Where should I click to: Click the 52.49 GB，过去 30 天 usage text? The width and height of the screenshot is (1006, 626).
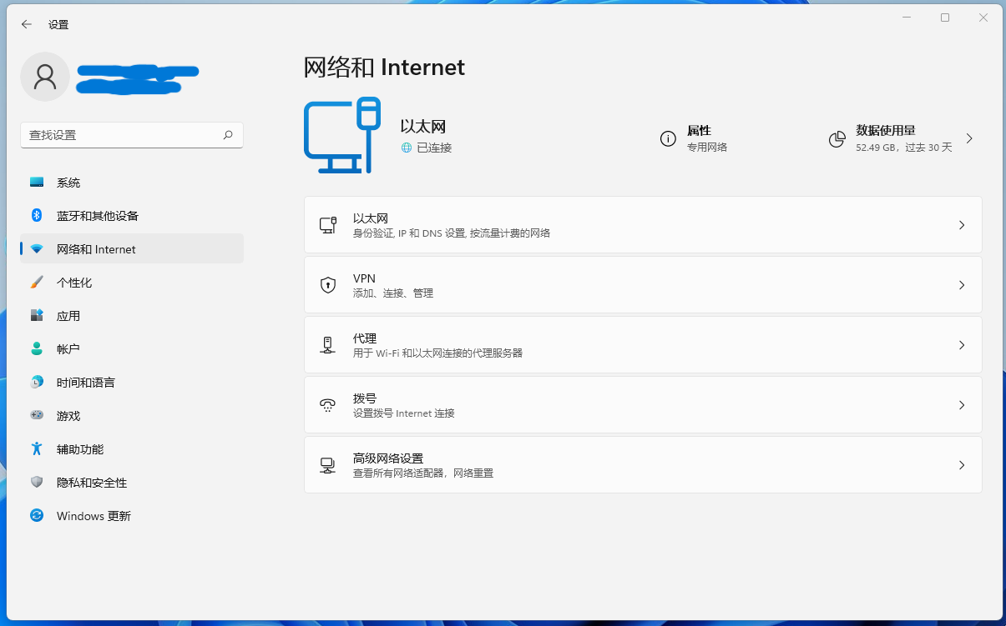point(903,148)
